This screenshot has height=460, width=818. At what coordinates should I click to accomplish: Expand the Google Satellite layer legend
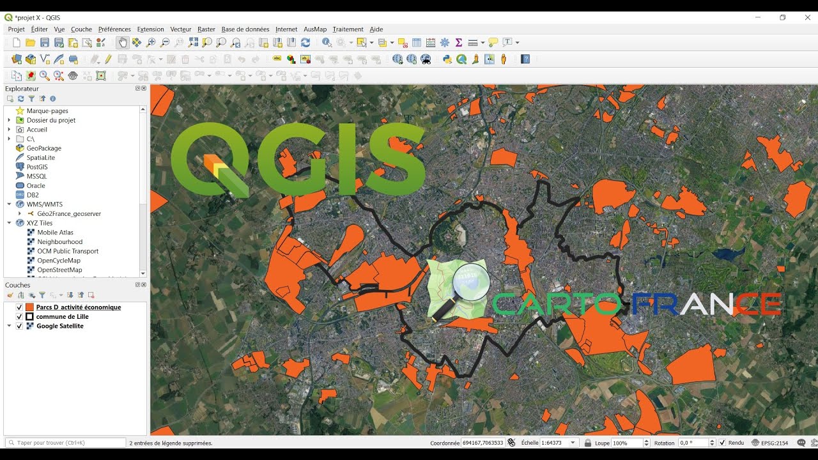click(x=9, y=326)
